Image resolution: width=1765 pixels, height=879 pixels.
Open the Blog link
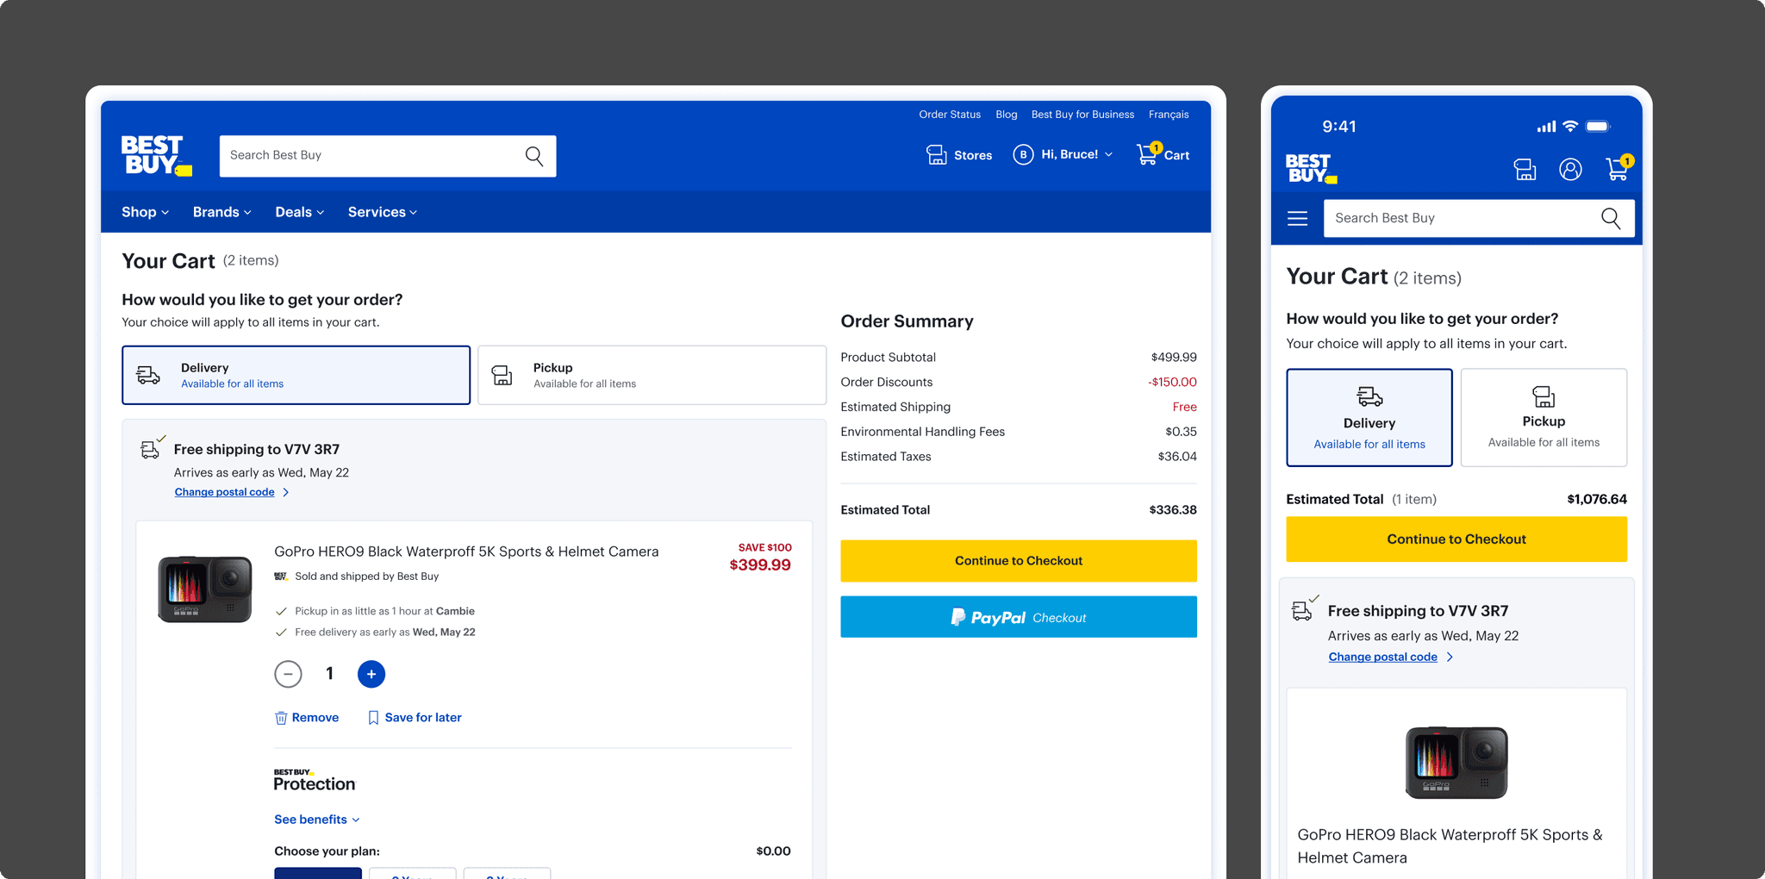click(x=1007, y=115)
